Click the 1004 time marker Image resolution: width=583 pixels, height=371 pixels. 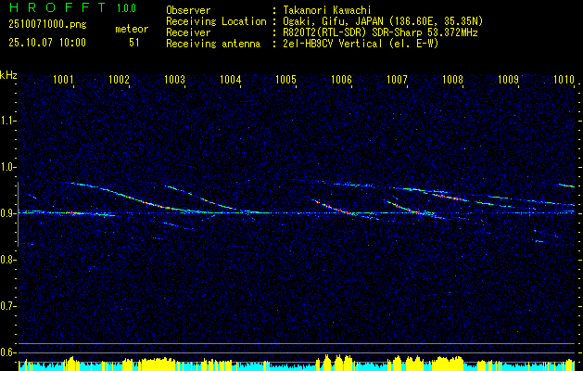(231, 79)
